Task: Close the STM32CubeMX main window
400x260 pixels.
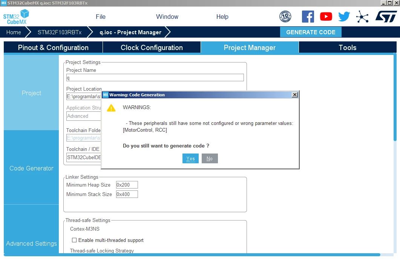Action: pyautogui.click(x=396, y=3)
